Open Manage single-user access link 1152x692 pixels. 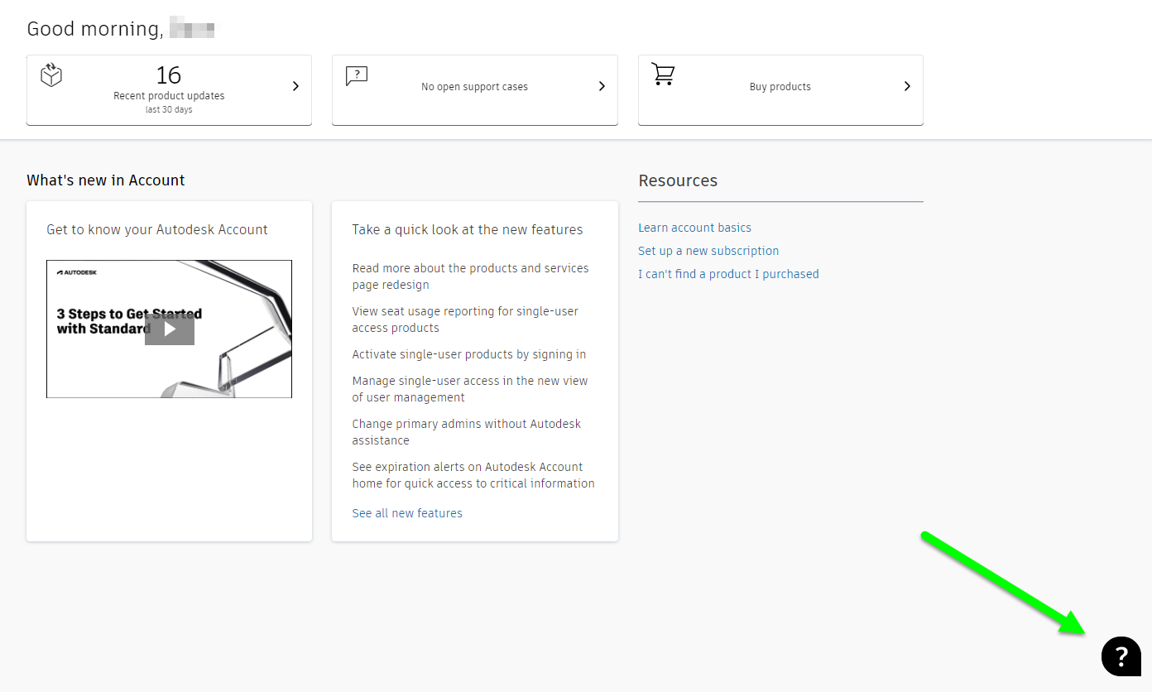tap(469, 389)
